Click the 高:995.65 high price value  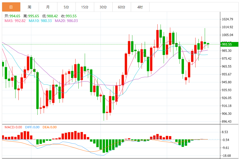click(31, 16)
